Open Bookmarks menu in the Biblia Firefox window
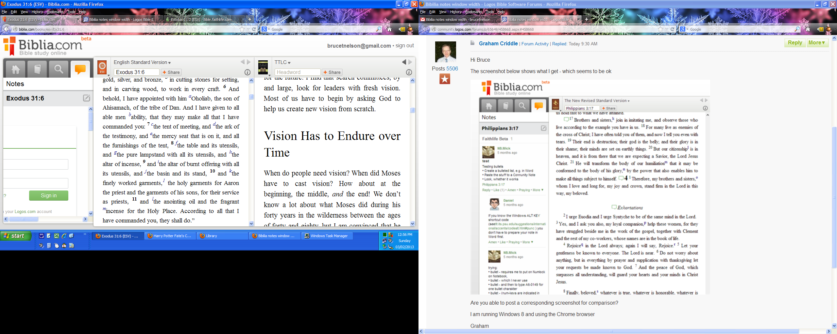This screenshot has height=334, width=837. point(55,12)
